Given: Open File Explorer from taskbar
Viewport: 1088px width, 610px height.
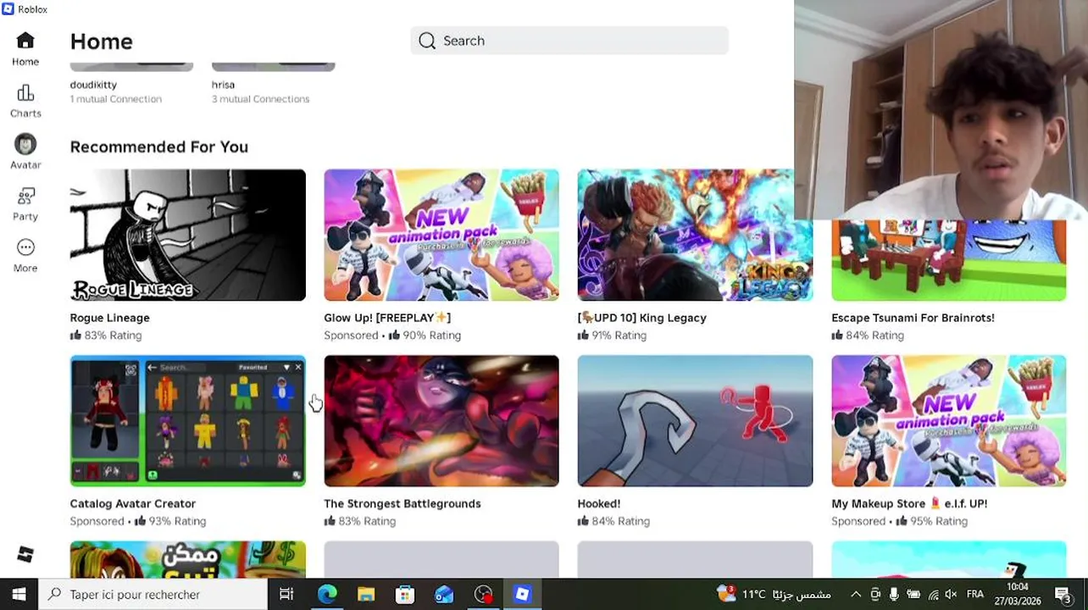Looking at the screenshot, I should coord(366,595).
